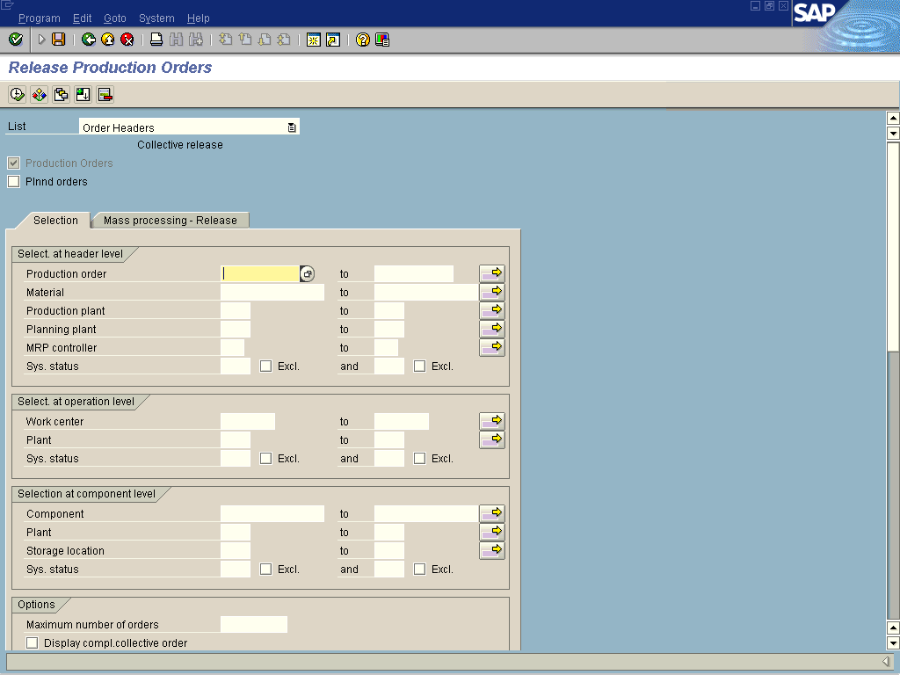The image size is (900, 675).
Task: Expand the status bar triangle
Action: pyautogui.click(x=886, y=661)
